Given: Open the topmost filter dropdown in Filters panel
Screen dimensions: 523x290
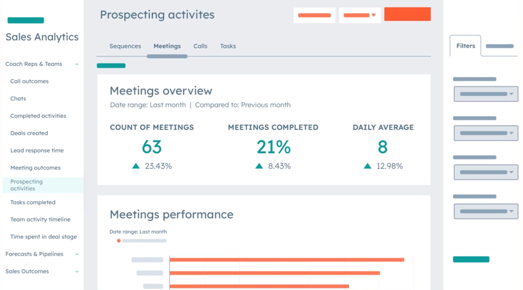Looking at the screenshot, I should pyautogui.click(x=486, y=94).
